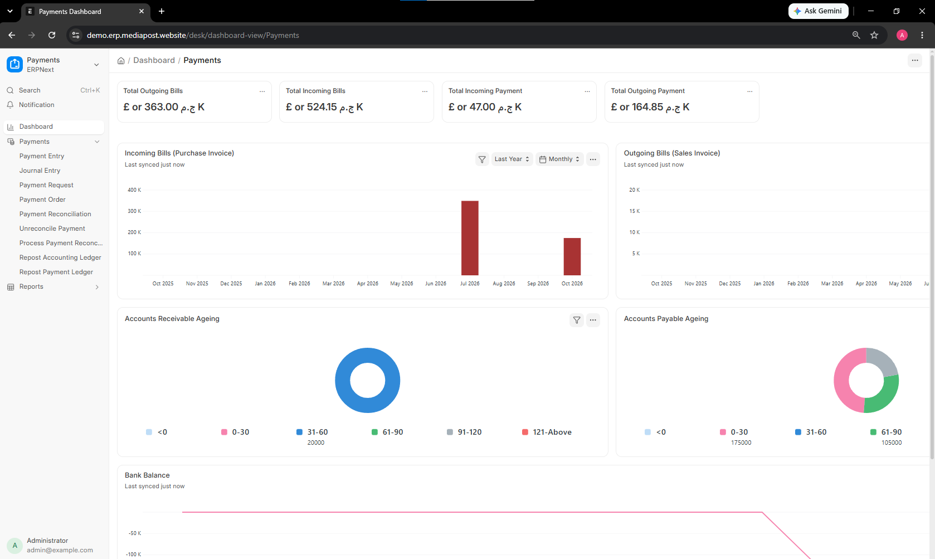Select Dashboard in the sidebar
This screenshot has height=559, width=935.
point(53,127)
